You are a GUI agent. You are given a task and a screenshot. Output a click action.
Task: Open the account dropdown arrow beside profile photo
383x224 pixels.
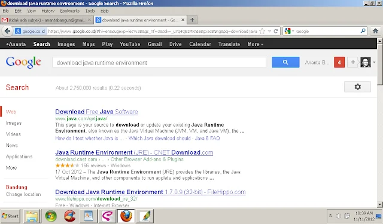[374, 62]
